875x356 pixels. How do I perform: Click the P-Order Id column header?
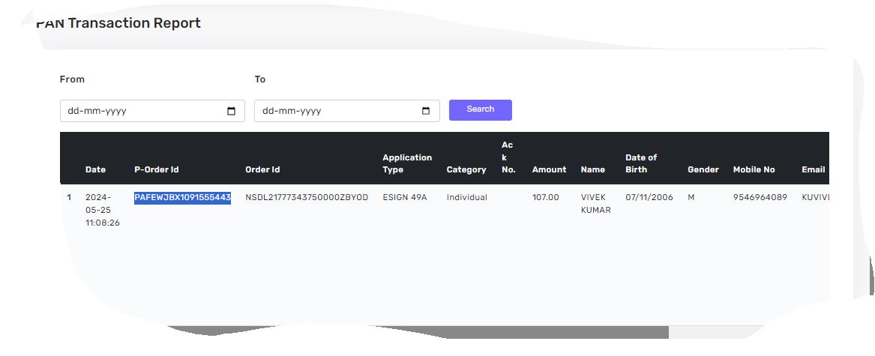click(156, 169)
